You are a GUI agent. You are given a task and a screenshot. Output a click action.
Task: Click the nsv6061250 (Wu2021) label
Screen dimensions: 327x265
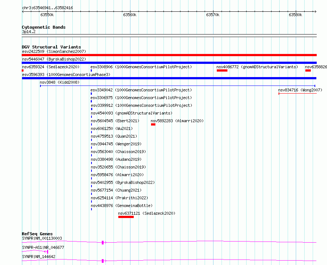tap(112, 128)
